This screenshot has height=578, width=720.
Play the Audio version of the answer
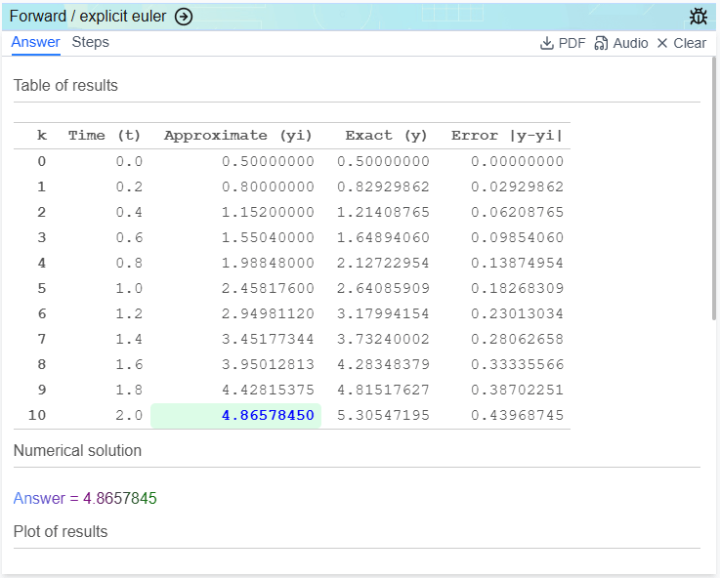click(x=620, y=43)
